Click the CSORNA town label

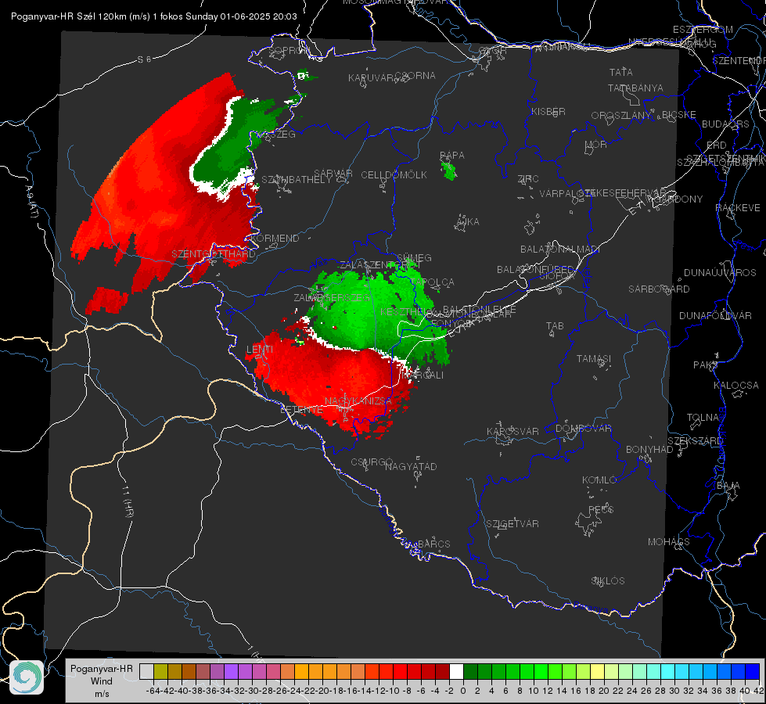pyautogui.click(x=415, y=76)
